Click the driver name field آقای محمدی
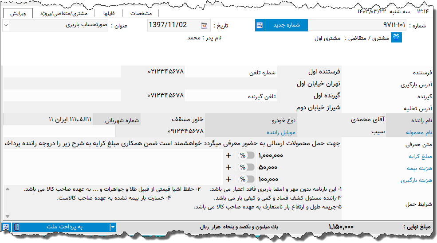Viewport: 437px width, 243px height. (x=342, y=119)
